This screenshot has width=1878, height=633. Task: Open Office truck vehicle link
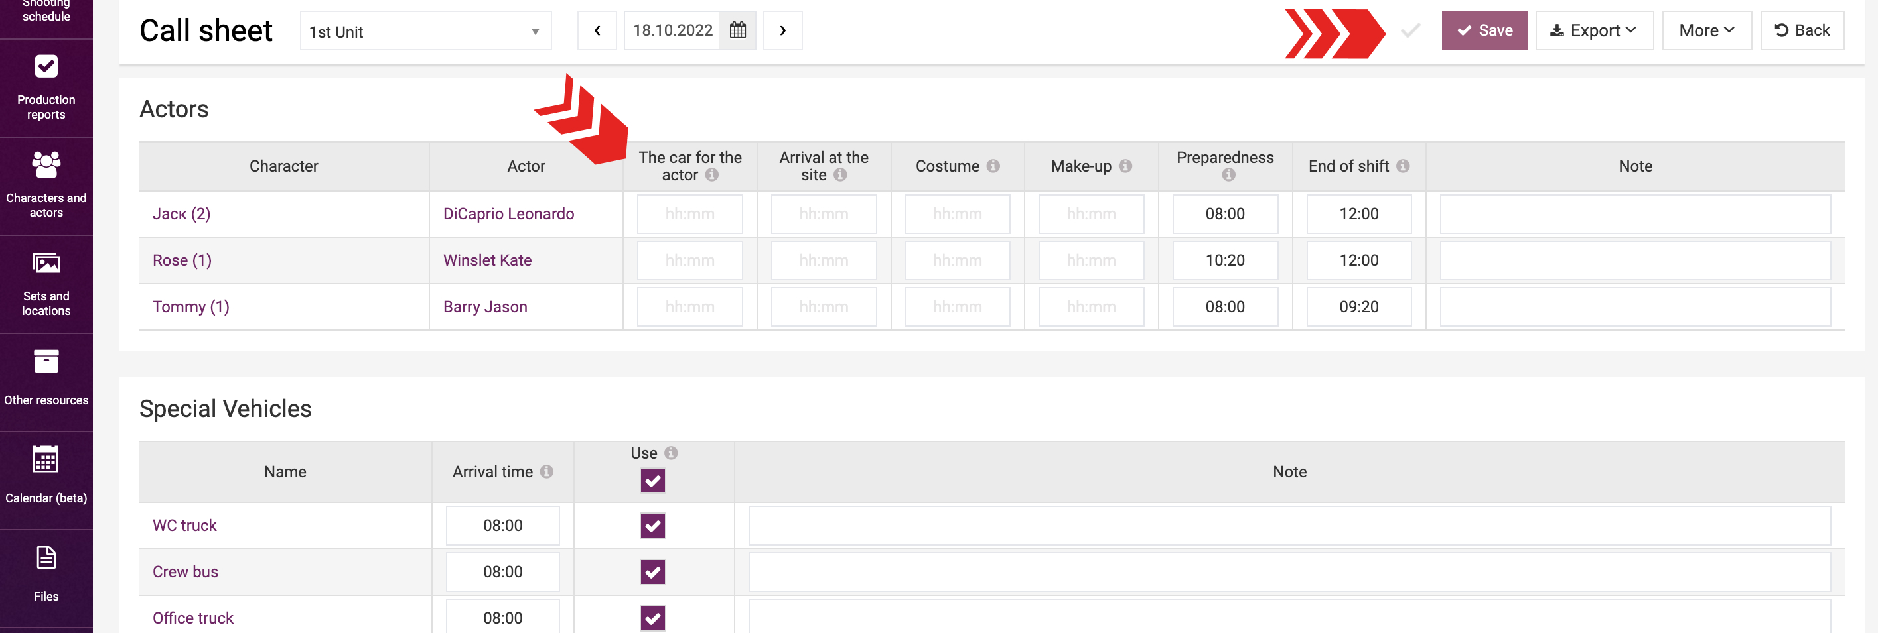pyautogui.click(x=193, y=618)
